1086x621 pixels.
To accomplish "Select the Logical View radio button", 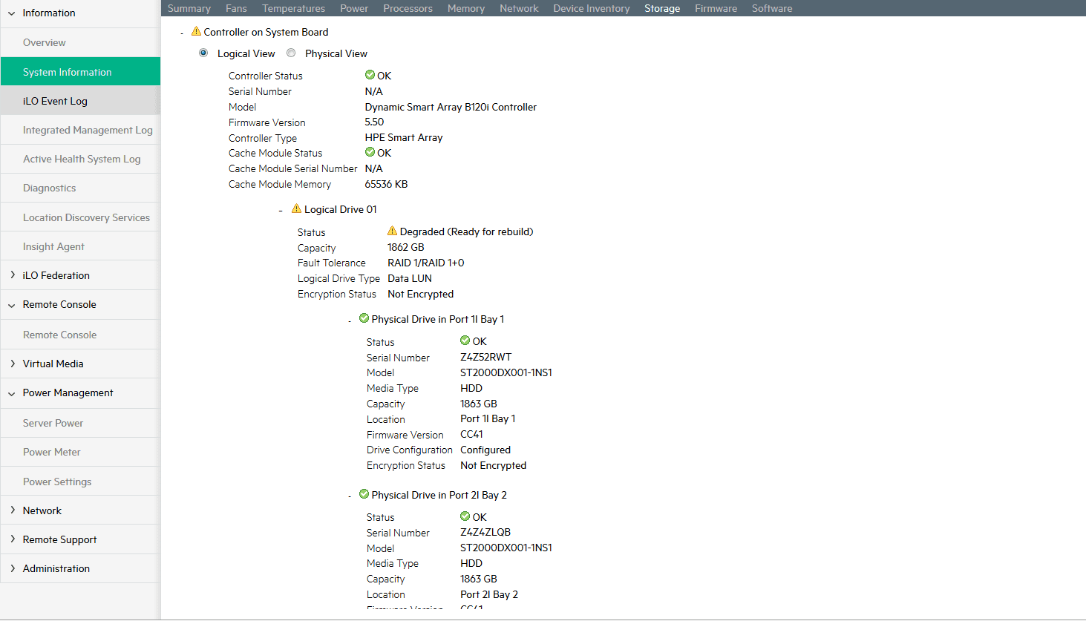I will (203, 53).
